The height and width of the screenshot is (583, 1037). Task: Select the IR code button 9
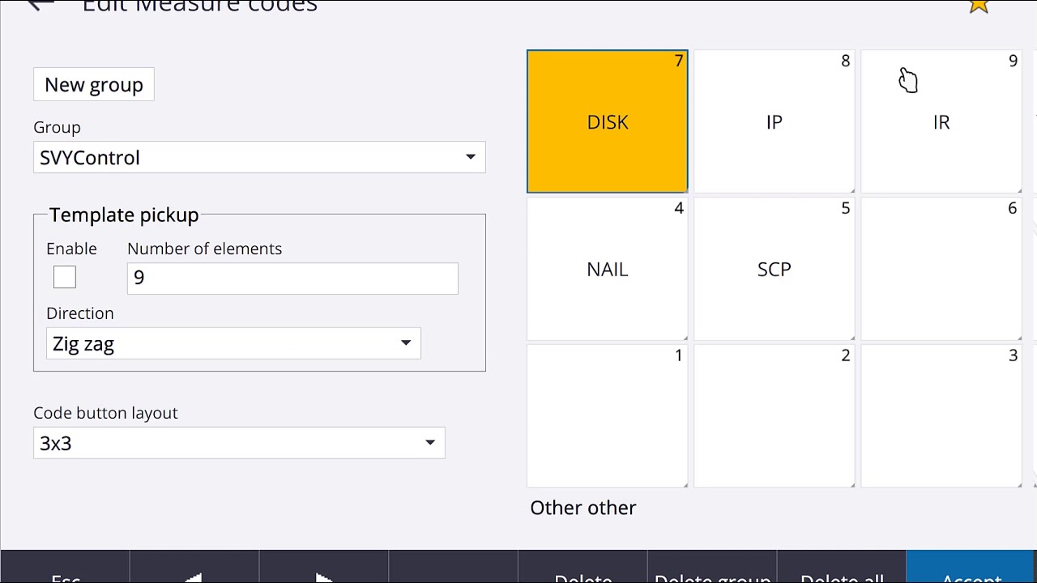(941, 121)
